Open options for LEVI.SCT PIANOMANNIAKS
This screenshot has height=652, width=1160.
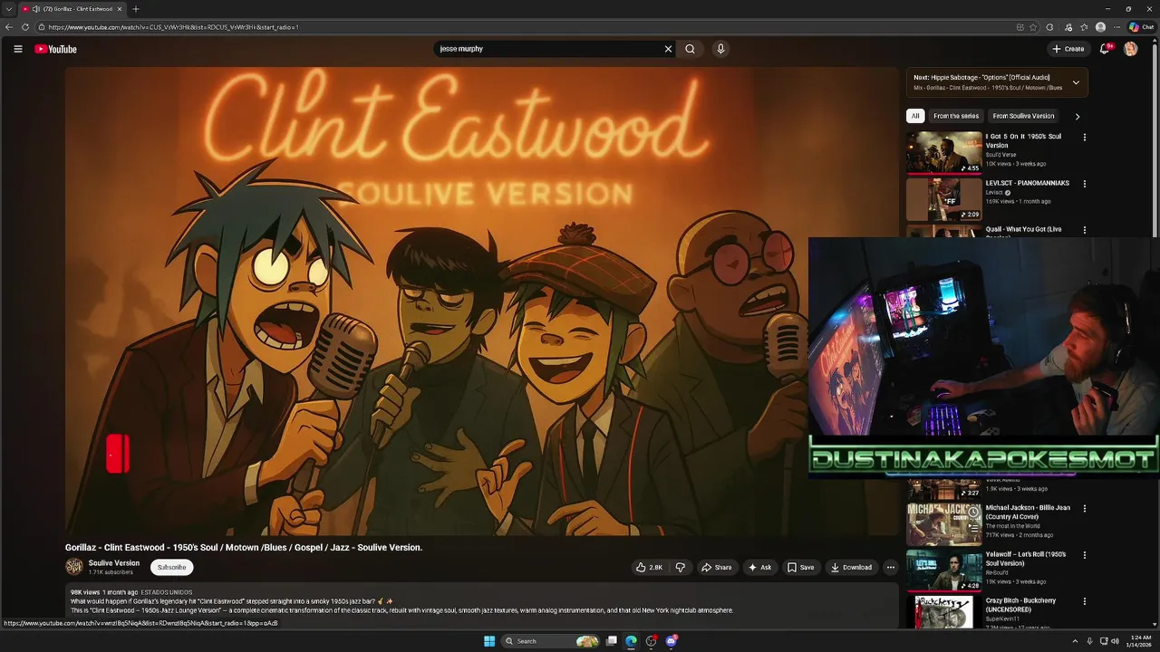point(1084,184)
